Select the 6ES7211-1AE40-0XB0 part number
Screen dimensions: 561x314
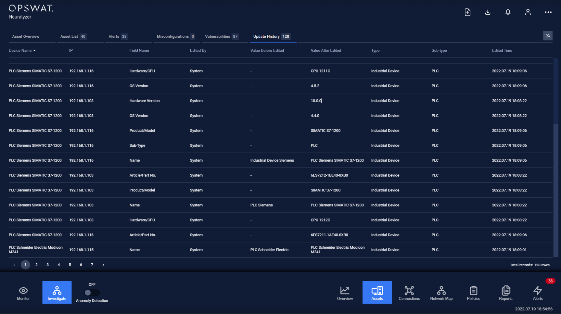point(329,235)
